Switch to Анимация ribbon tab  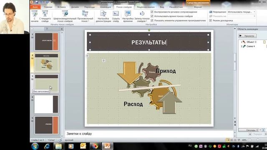[x=106, y=7]
